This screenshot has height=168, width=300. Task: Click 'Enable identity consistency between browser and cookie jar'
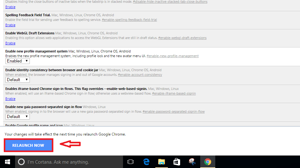pos(52,70)
